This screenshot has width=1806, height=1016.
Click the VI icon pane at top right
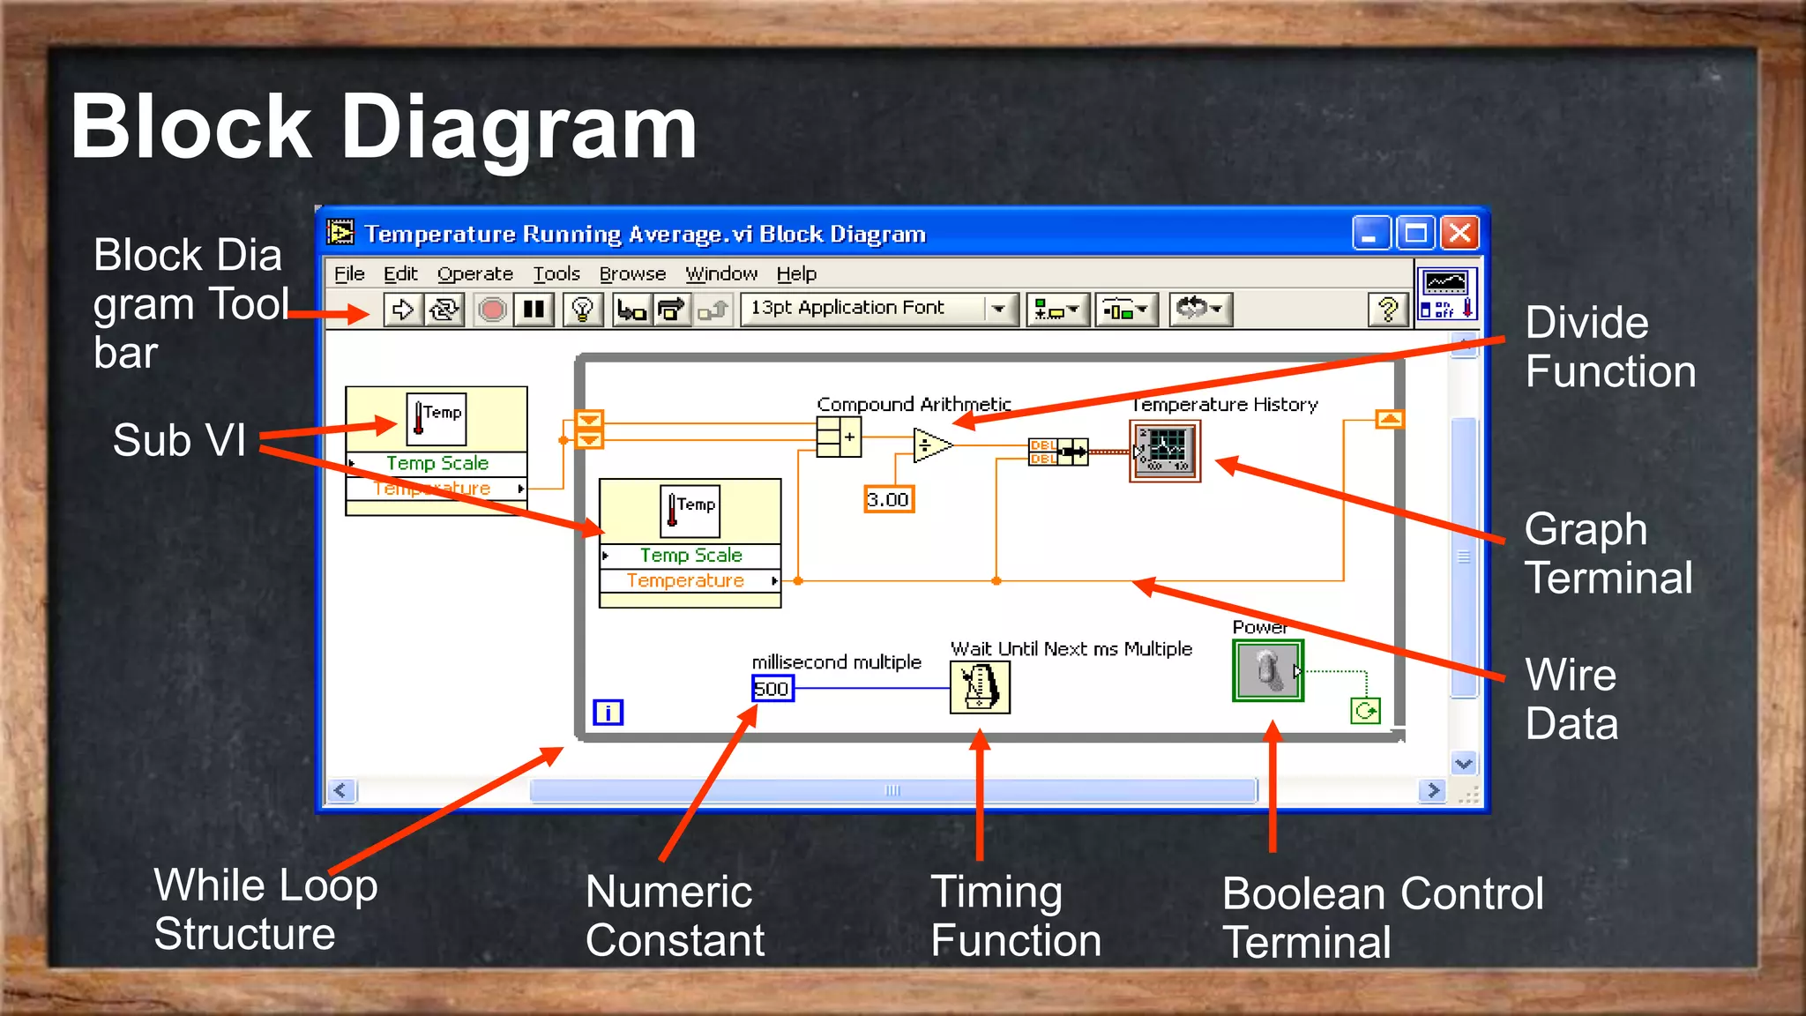(1446, 294)
